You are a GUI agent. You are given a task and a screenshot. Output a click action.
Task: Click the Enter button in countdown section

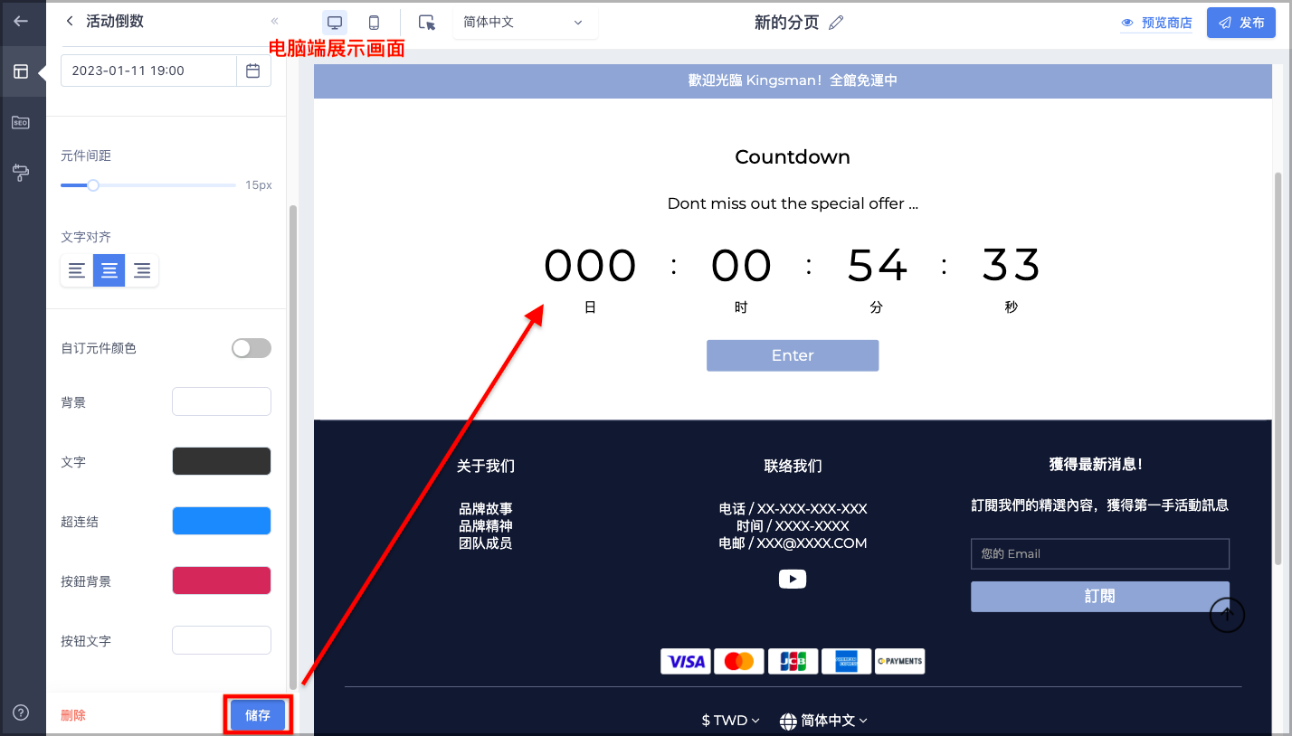[793, 355]
